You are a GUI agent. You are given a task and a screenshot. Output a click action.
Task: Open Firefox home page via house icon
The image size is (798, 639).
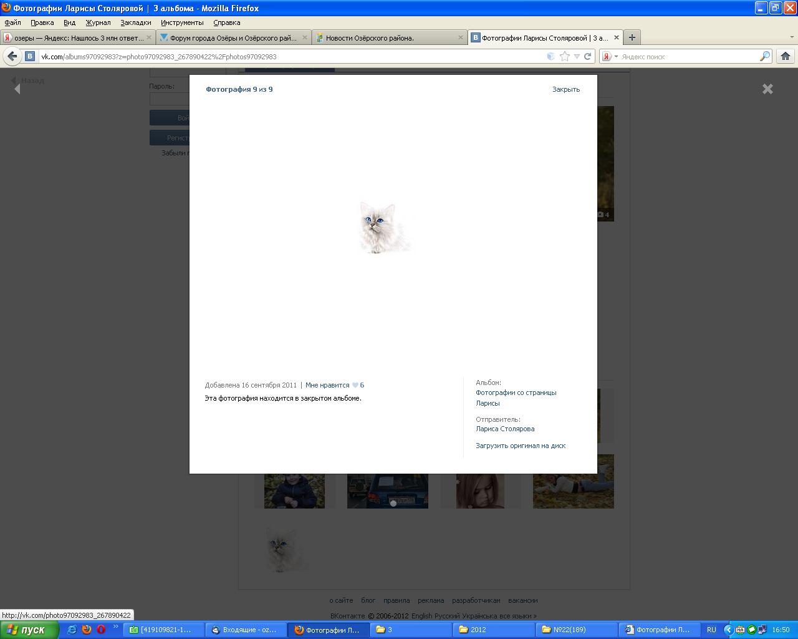click(786, 56)
